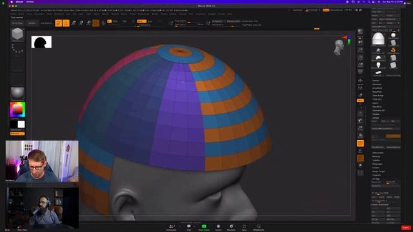
Task: Toggle the orange Menus button
Action: [326, 10]
